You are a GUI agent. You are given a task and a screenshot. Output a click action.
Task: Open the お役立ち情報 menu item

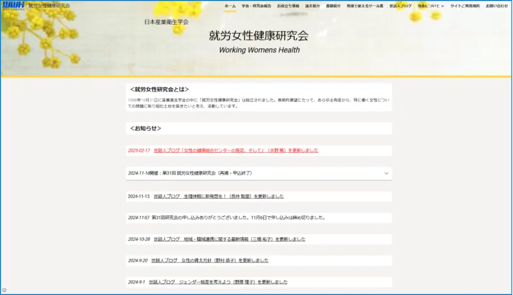[288, 6]
